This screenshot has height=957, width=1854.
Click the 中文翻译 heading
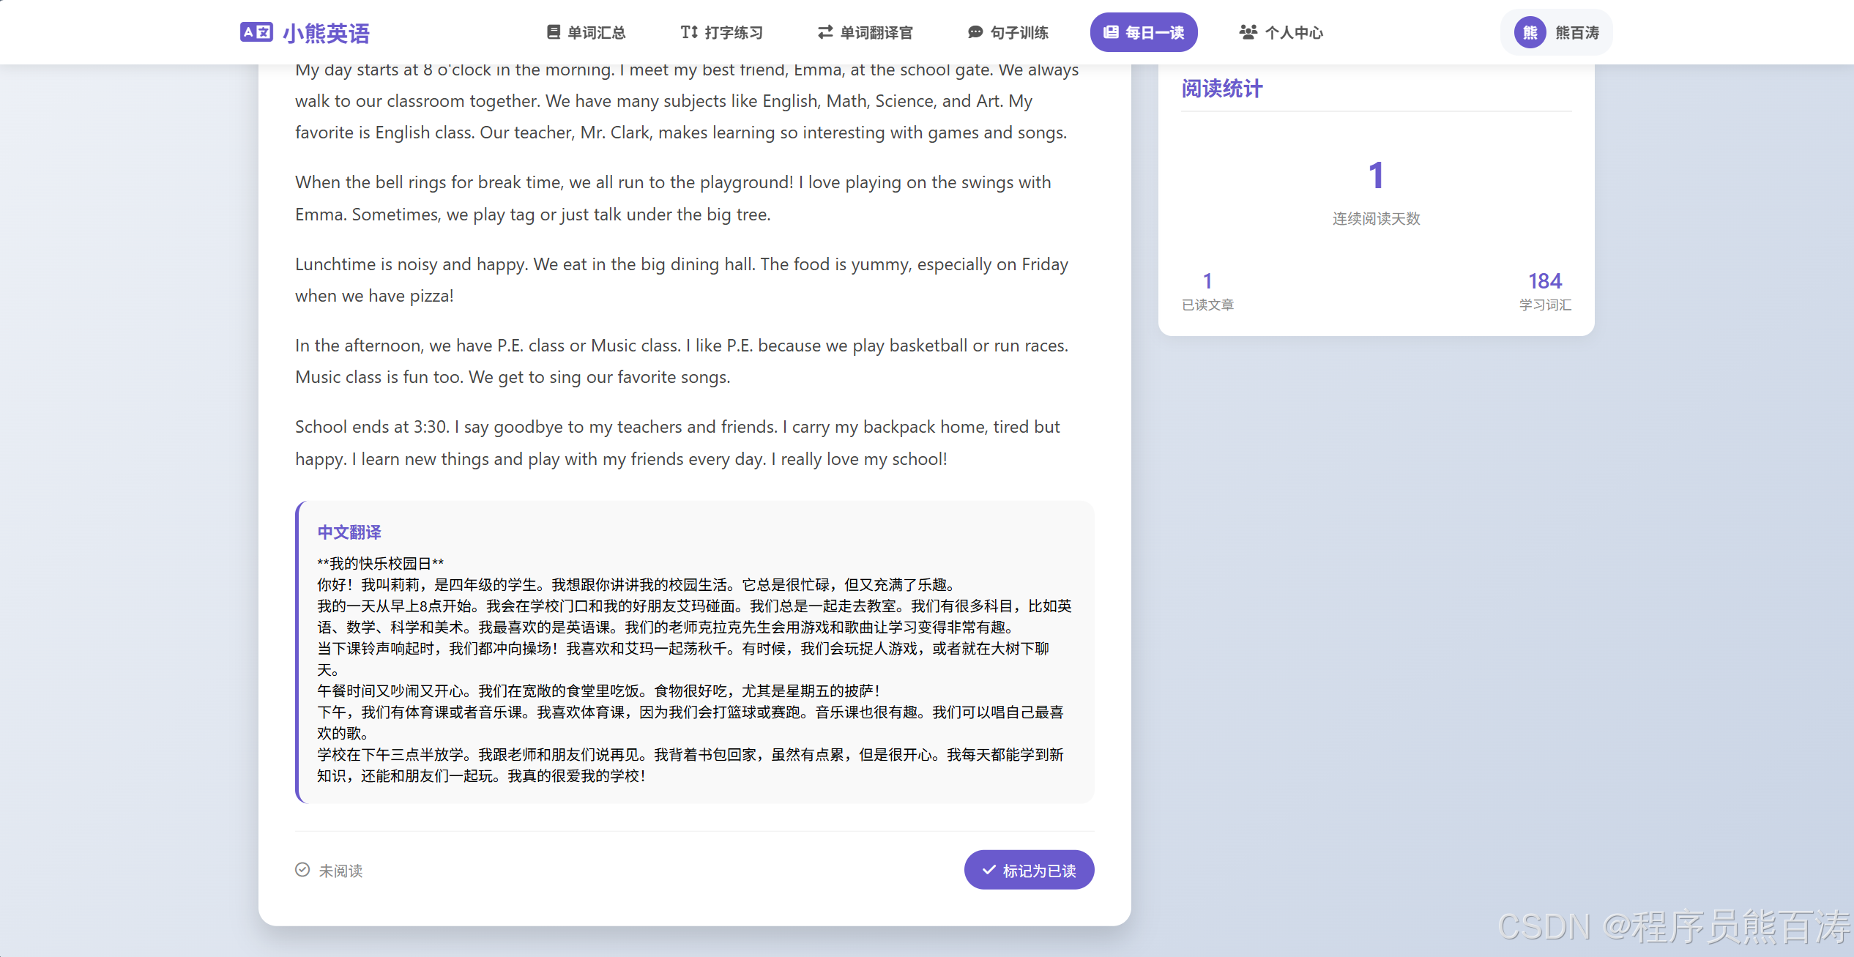349,532
